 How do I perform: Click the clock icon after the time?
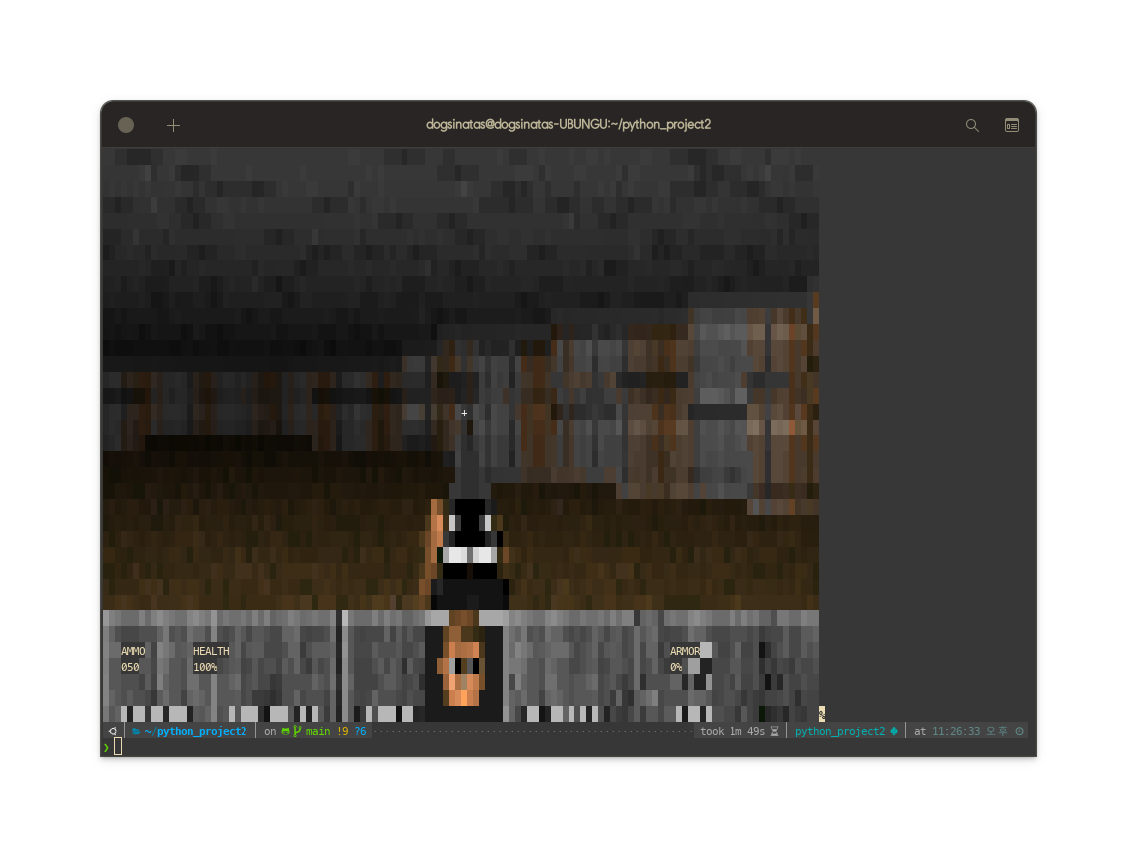click(x=1019, y=731)
